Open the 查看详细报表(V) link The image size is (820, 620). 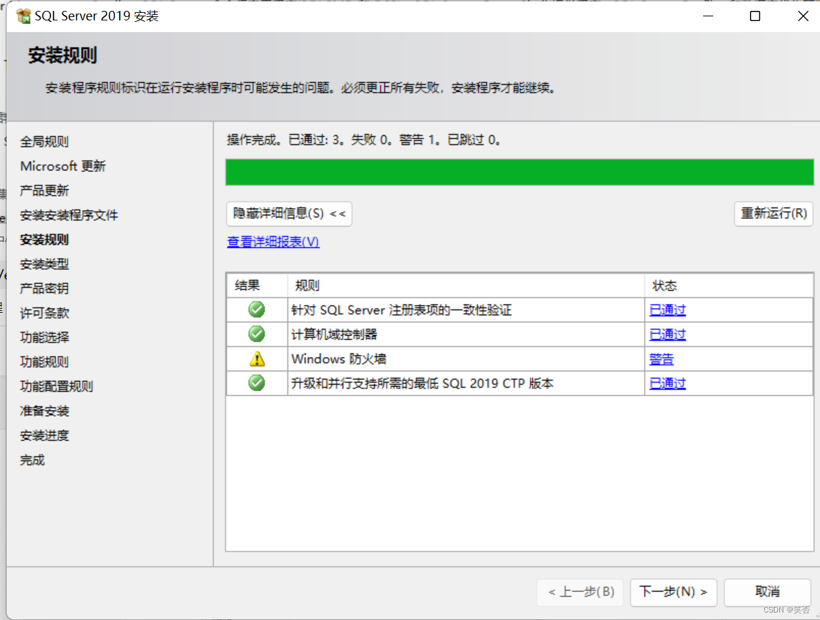[273, 242]
